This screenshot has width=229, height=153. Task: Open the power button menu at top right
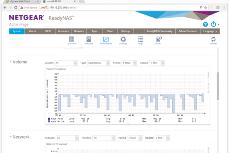pyautogui.click(x=215, y=24)
